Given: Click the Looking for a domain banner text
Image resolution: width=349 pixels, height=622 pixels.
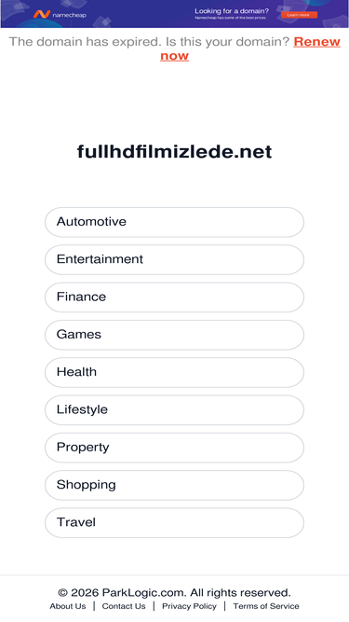Looking at the screenshot, I should click(x=232, y=11).
